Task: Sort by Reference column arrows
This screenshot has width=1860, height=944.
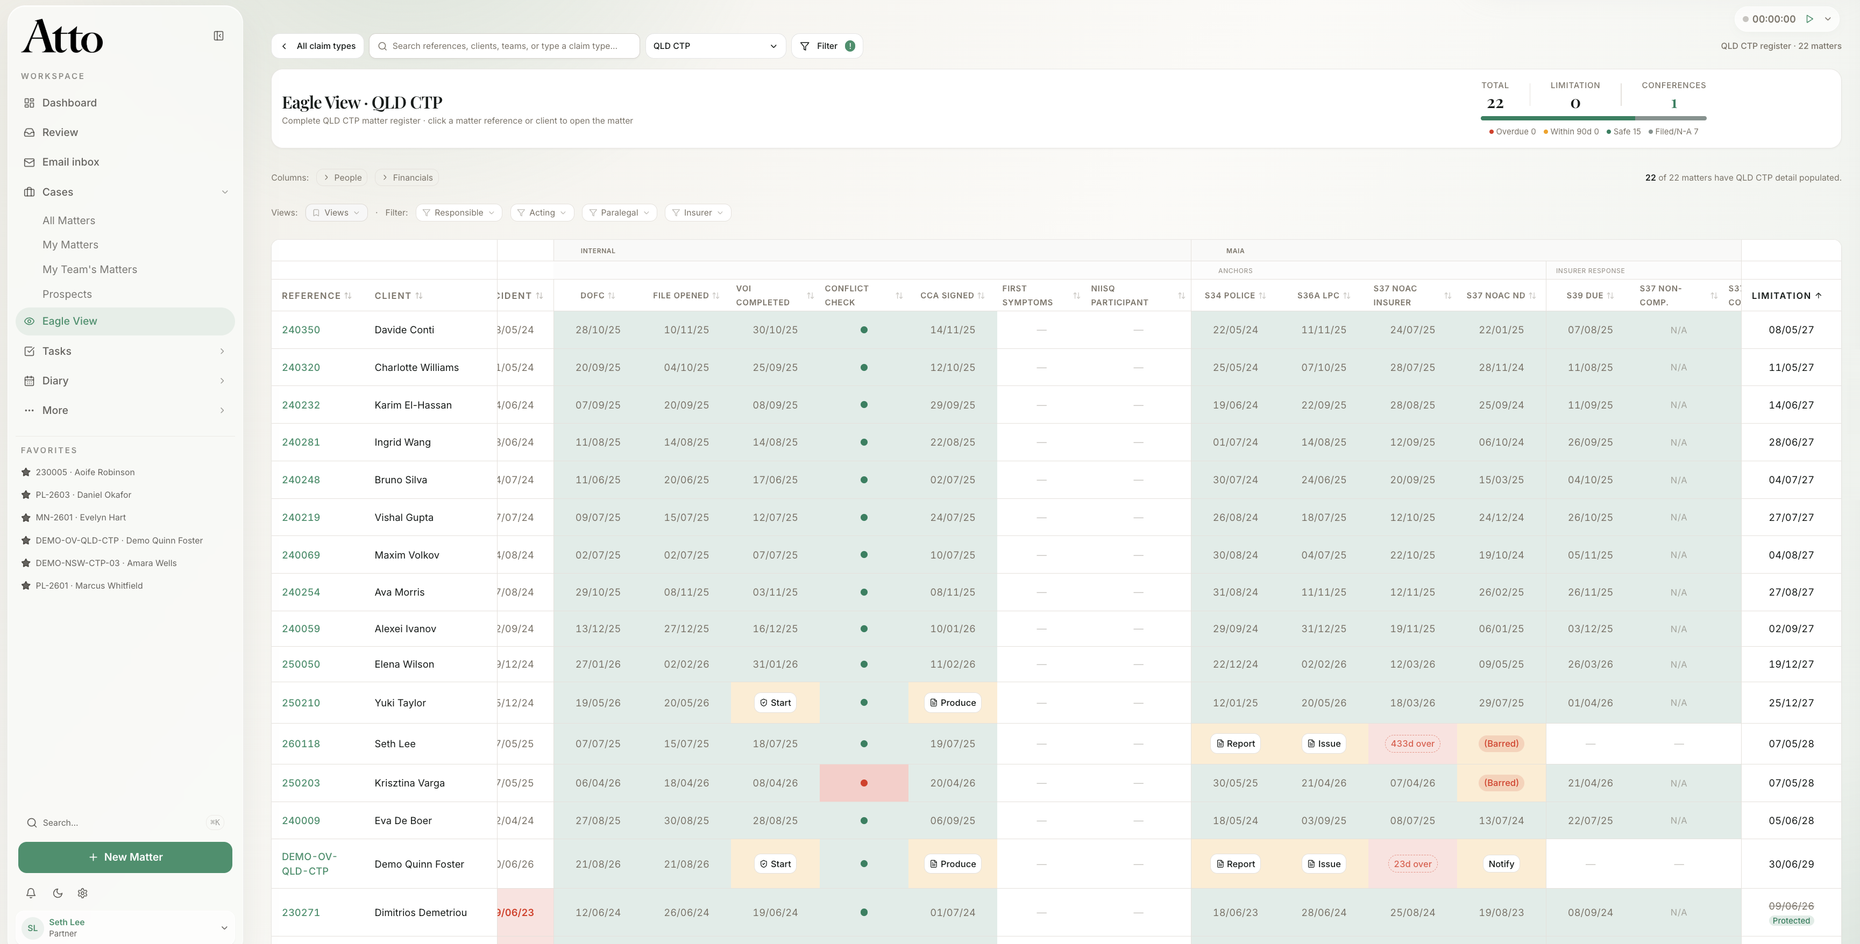Action: click(x=348, y=296)
